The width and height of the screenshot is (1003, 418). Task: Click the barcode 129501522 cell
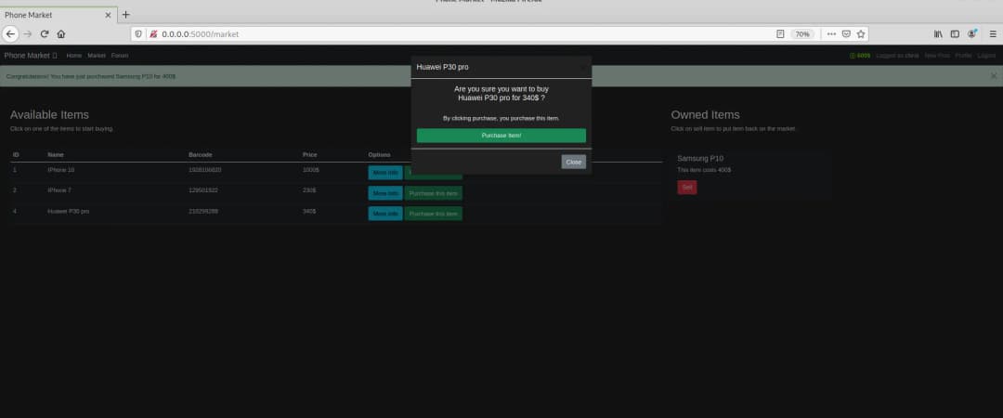203,190
